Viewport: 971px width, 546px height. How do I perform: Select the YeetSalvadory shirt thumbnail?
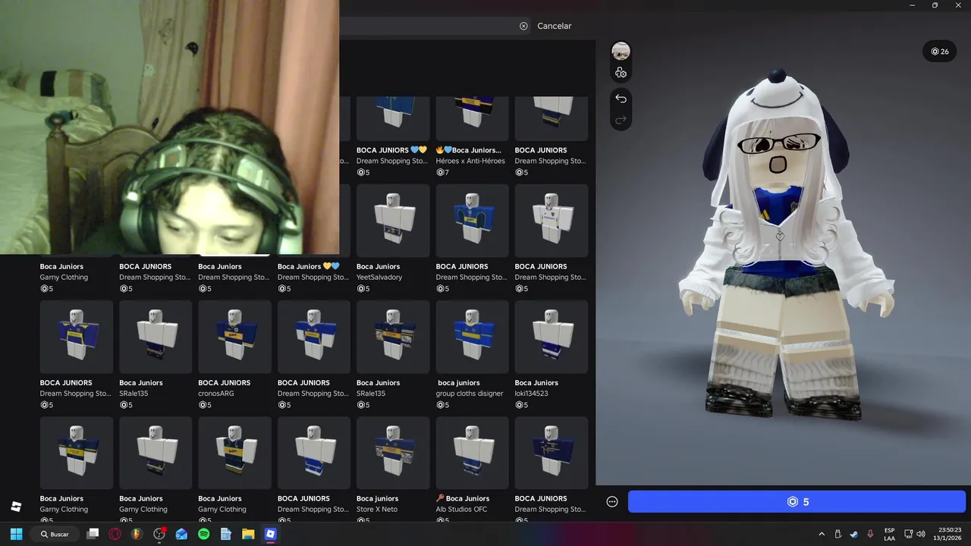click(x=393, y=221)
